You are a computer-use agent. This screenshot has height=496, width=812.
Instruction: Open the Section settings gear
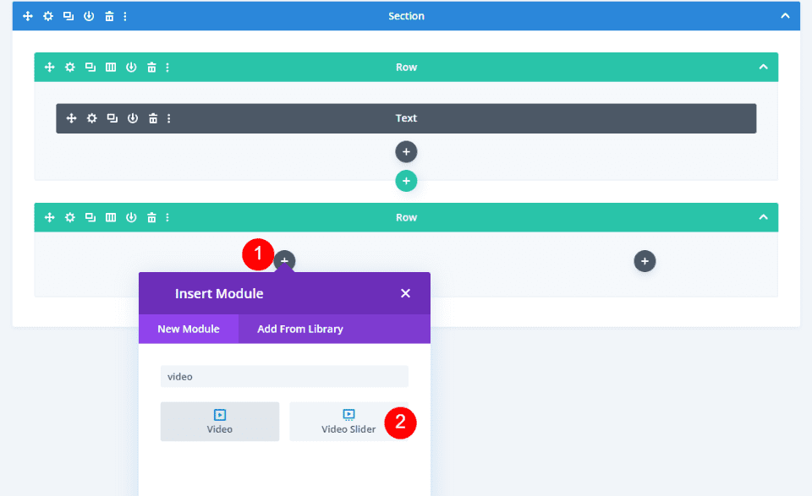(48, 15)
